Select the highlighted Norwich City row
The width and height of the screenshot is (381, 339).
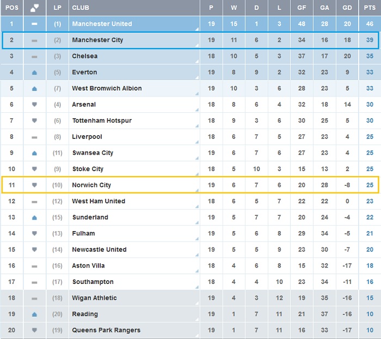click(x=190, y=185)
